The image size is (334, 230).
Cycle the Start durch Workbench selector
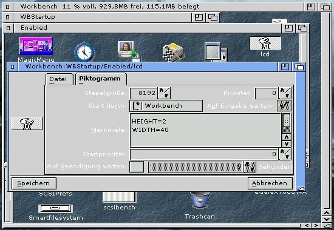[166, 106]
